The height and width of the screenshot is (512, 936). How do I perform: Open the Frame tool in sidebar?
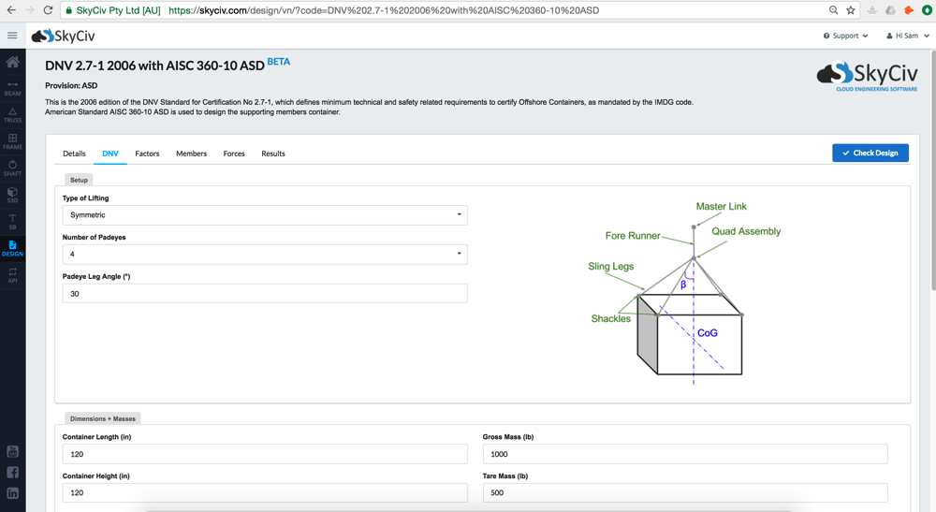12,141
